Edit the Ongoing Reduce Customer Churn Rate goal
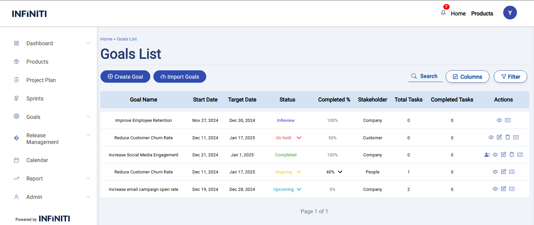The image size is (534, 225). click(503, 172)
